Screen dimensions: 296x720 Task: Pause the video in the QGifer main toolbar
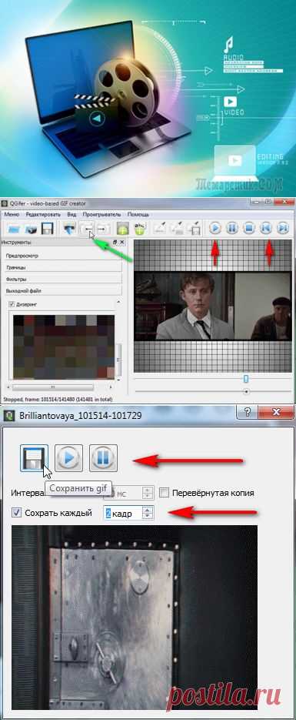coord(232,228)
